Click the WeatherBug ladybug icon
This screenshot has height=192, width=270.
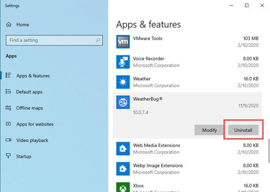[123, 102]
